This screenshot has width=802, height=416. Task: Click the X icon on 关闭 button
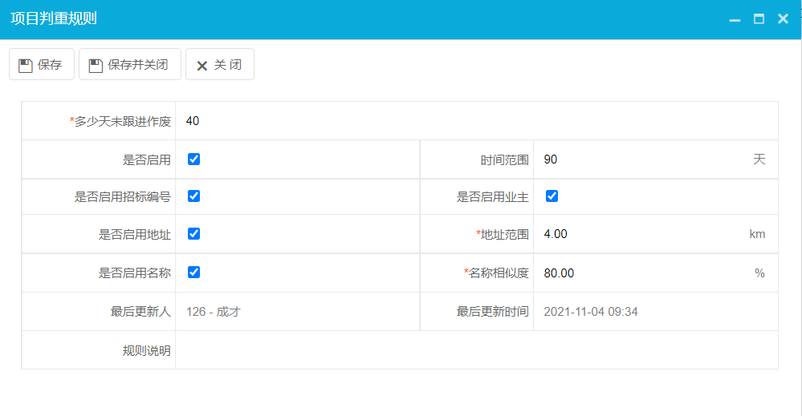(202, 66)
